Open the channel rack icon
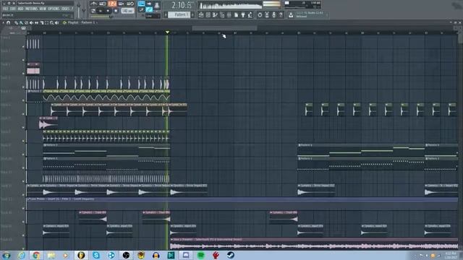The width and height of the screenshot is (463, 260). (208, 14)
